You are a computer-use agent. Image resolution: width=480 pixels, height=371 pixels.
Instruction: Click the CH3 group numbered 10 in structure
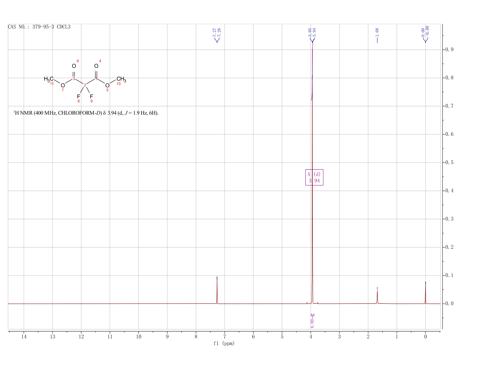[x=121, y=79]
